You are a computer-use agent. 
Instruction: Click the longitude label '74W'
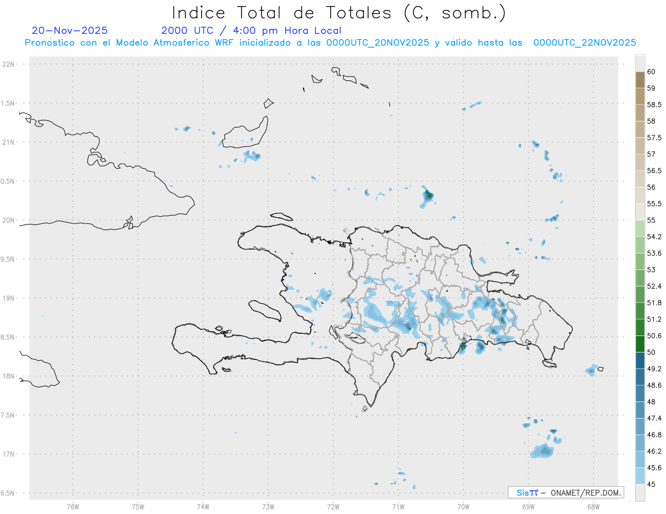tap(203, 507)
